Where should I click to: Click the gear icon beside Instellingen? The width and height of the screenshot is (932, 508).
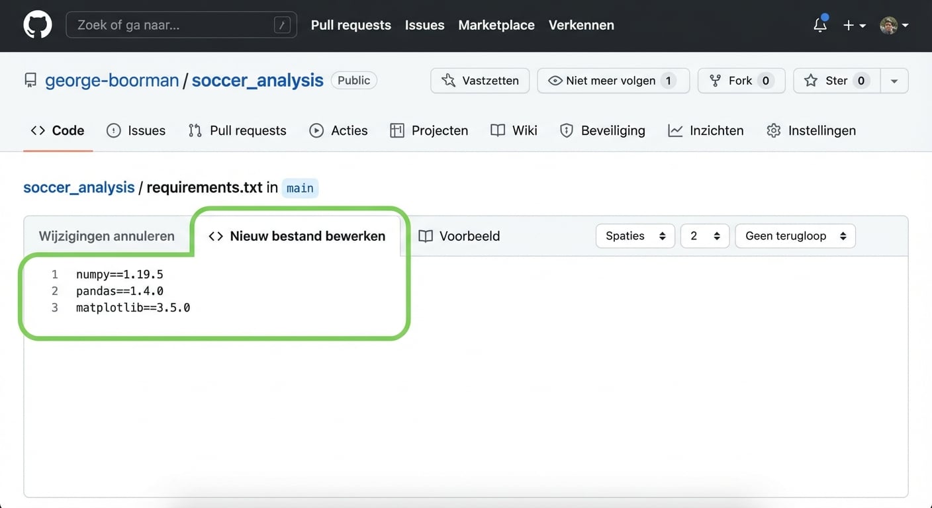click(x=773, y=130)
